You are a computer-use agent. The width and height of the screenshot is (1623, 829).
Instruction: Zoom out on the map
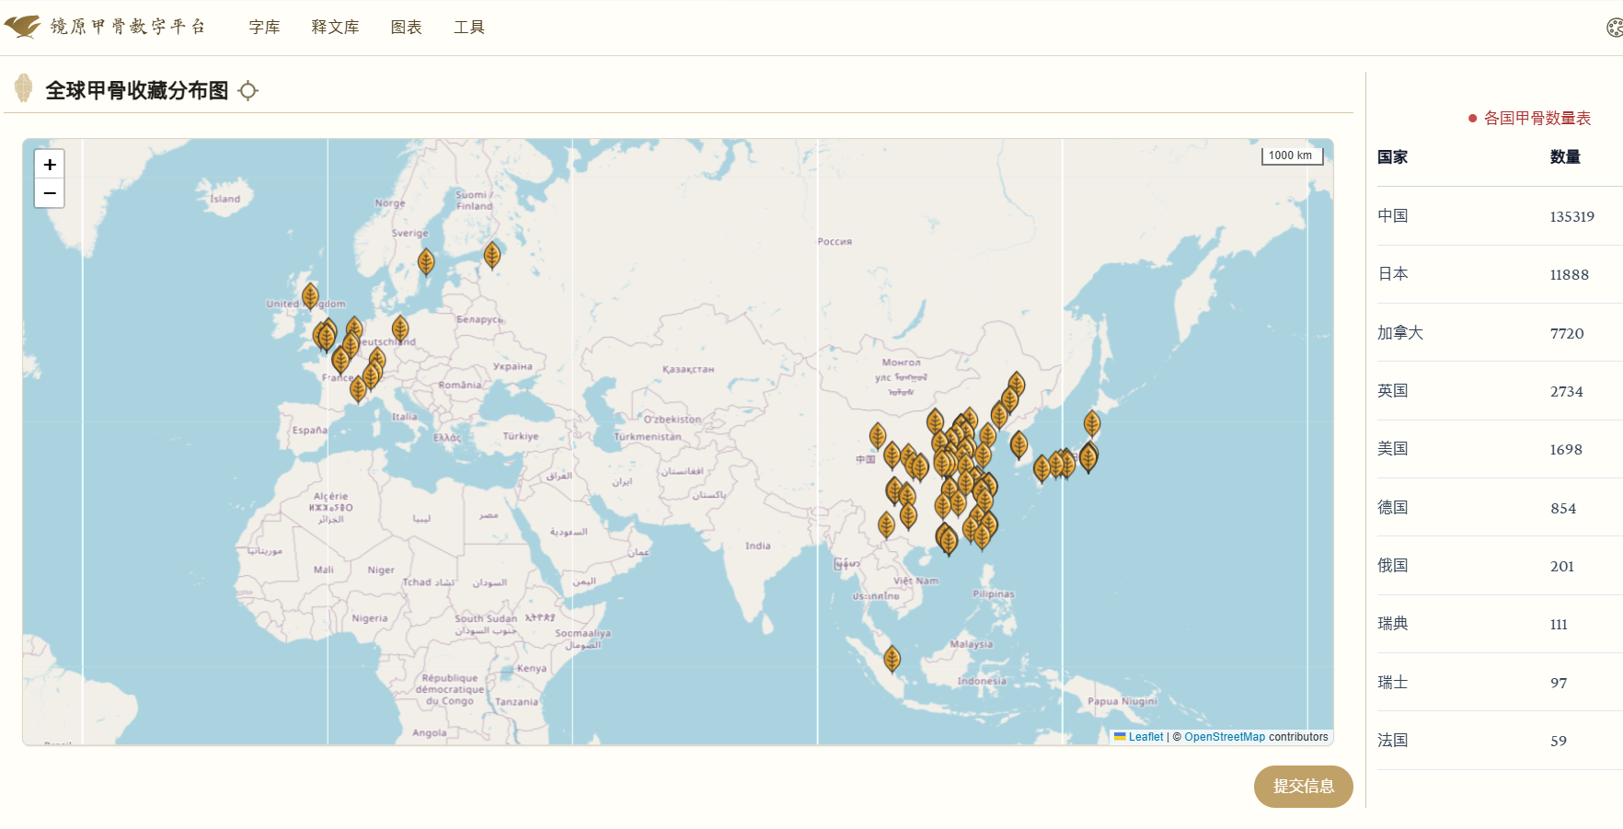point(50,193)
